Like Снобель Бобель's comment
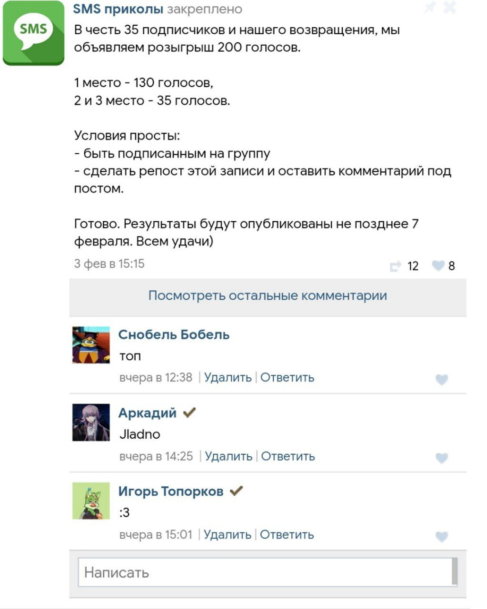This screenshot has height=609, width=487. point(442,380)
